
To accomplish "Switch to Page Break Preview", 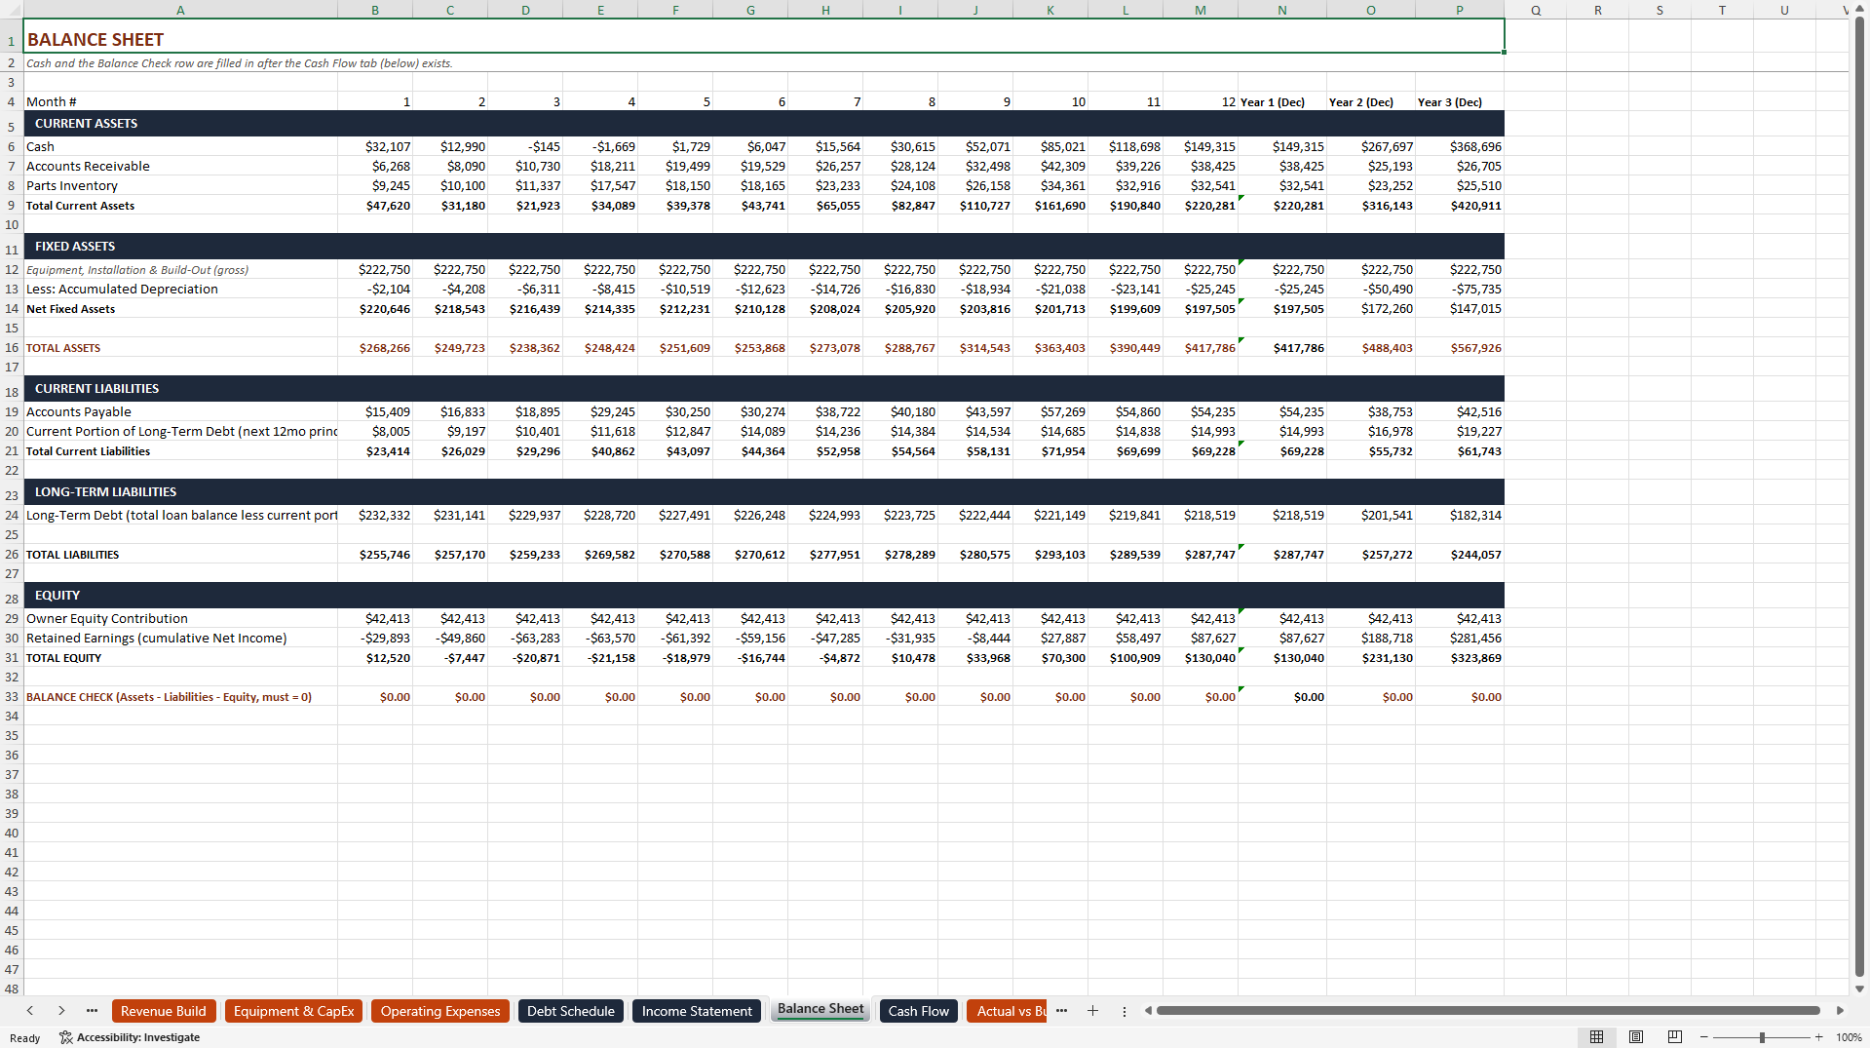I will 1675,1037.
